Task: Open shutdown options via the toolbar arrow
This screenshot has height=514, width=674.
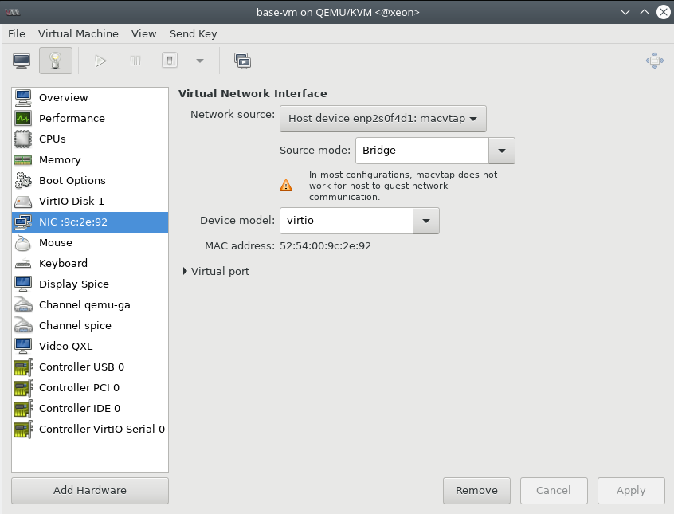Action: pos(198,61)
